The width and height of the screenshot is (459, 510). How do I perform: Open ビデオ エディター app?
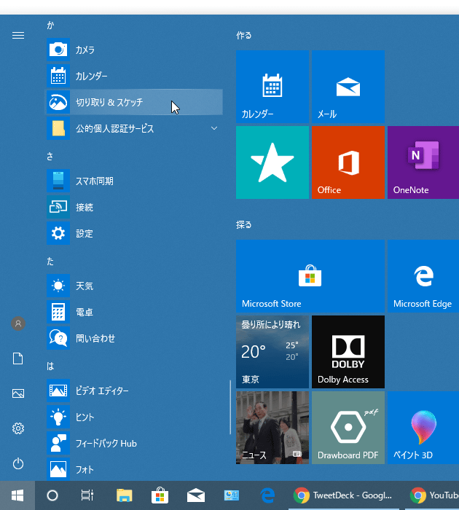coord(134,391)
